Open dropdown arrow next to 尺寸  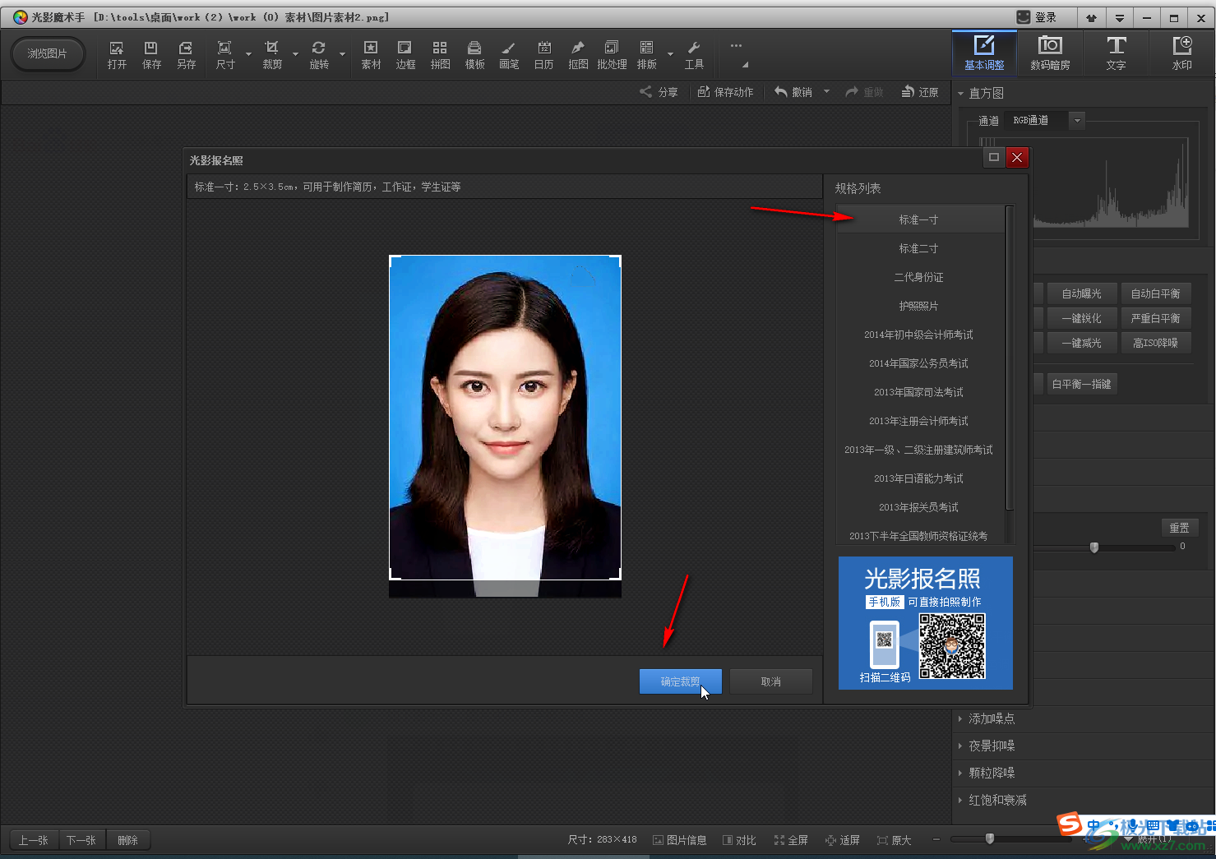point(248,54)
